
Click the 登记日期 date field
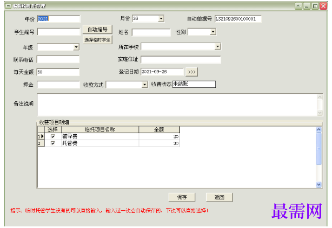point(162,72)
